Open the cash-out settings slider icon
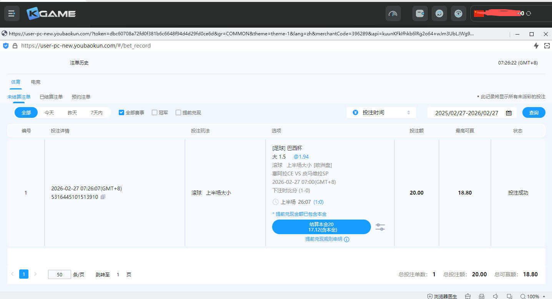This screenshot has height=299, width=552. 380,227
